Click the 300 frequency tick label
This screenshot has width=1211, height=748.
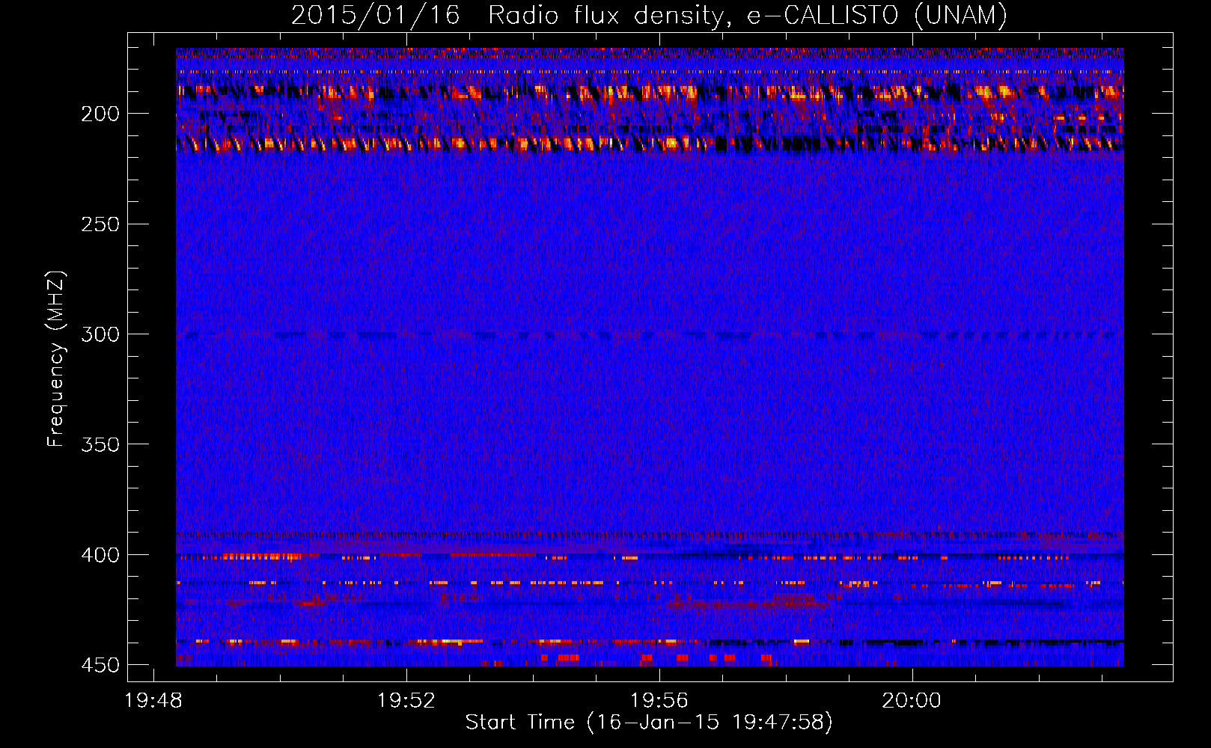pyautogui.click(x=100, y=334)
